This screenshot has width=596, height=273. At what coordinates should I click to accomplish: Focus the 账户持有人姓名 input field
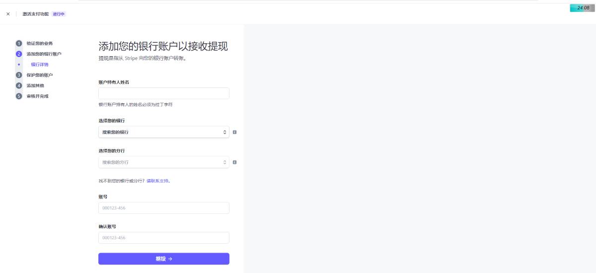point(163,93)
